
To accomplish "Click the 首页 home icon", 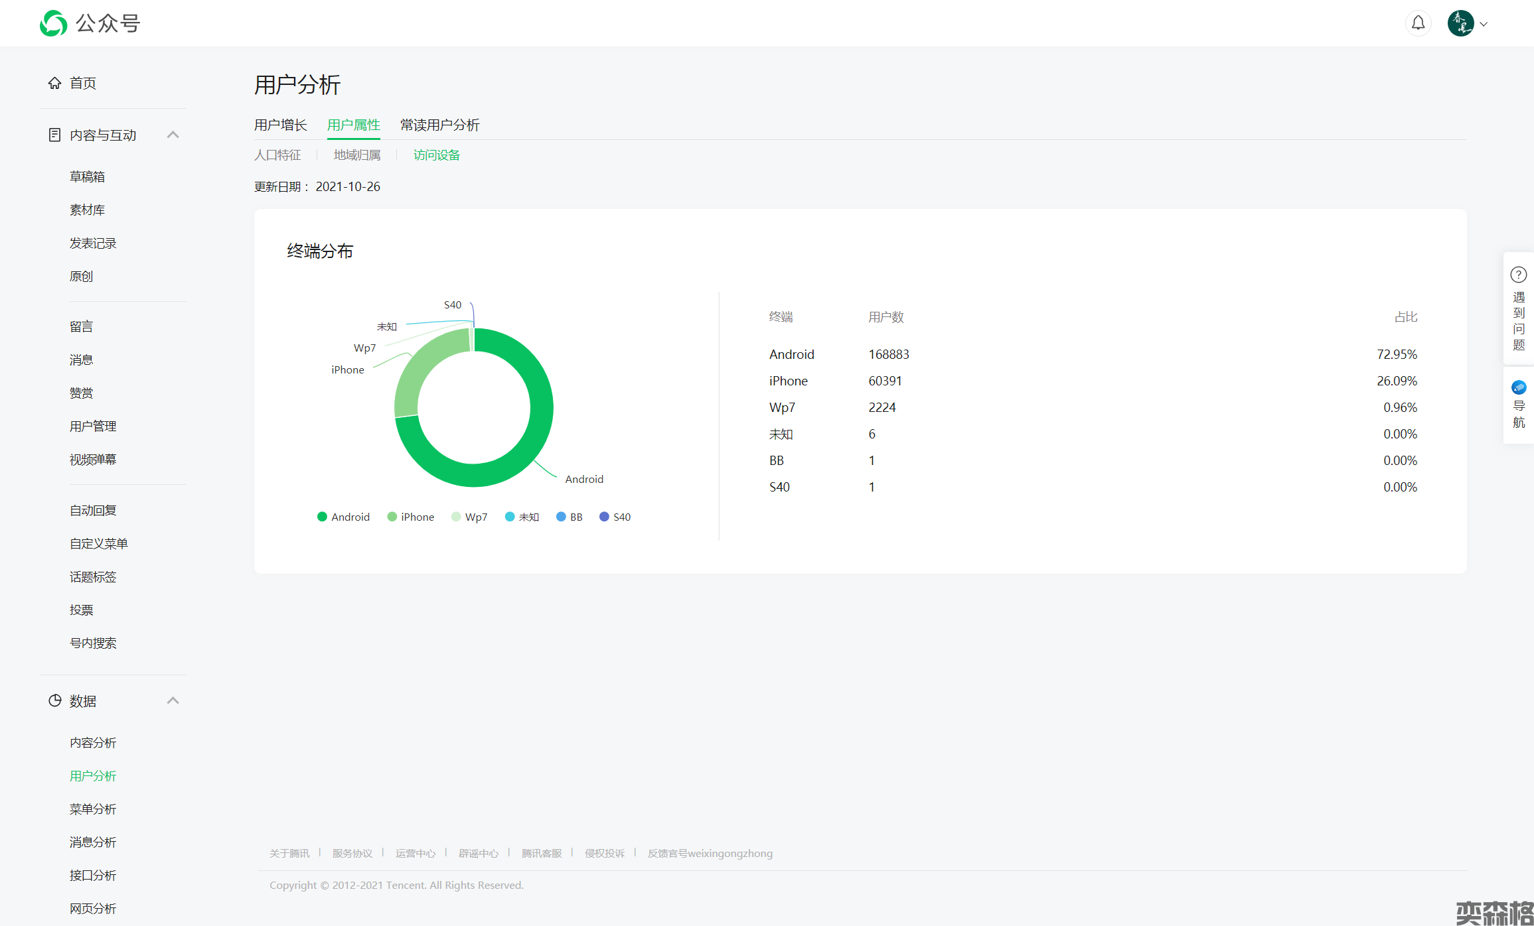I will pos(54,83).
